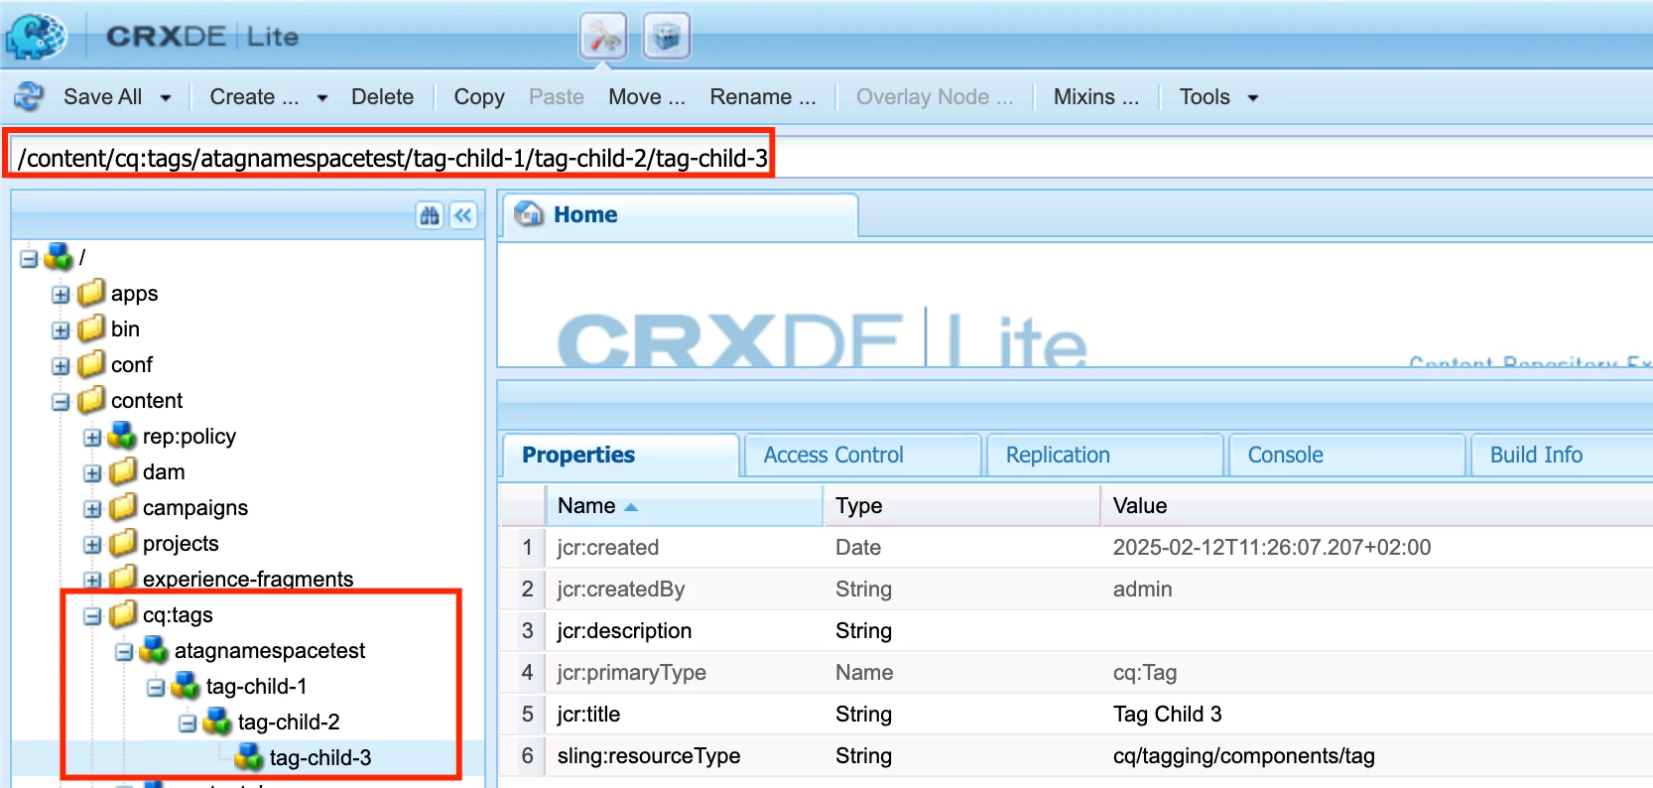Click the cq/tagging/components/tag value
Image resolution: width=1653 pixels, height=788 pixels.
coord(1244,756)
